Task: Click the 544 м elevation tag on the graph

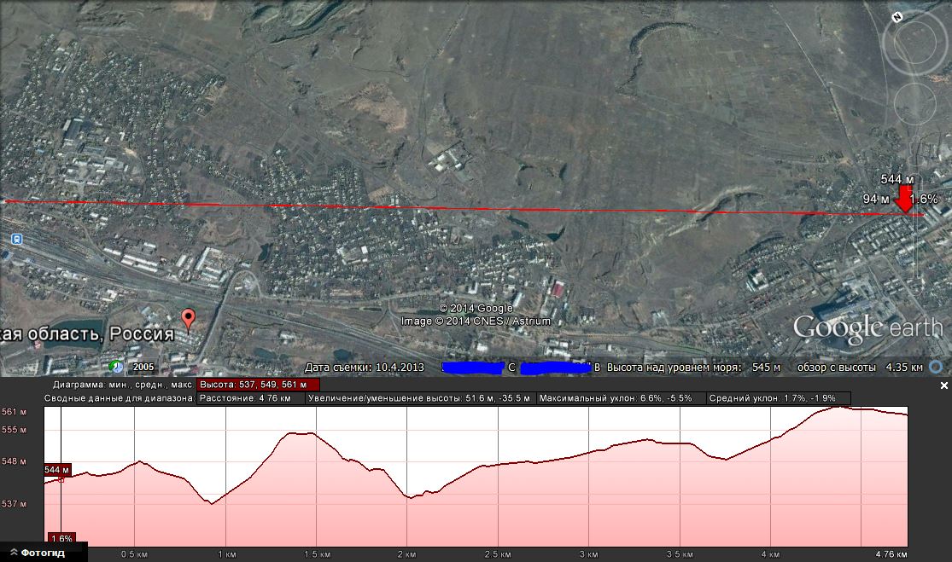Action: tap(58, 470)
